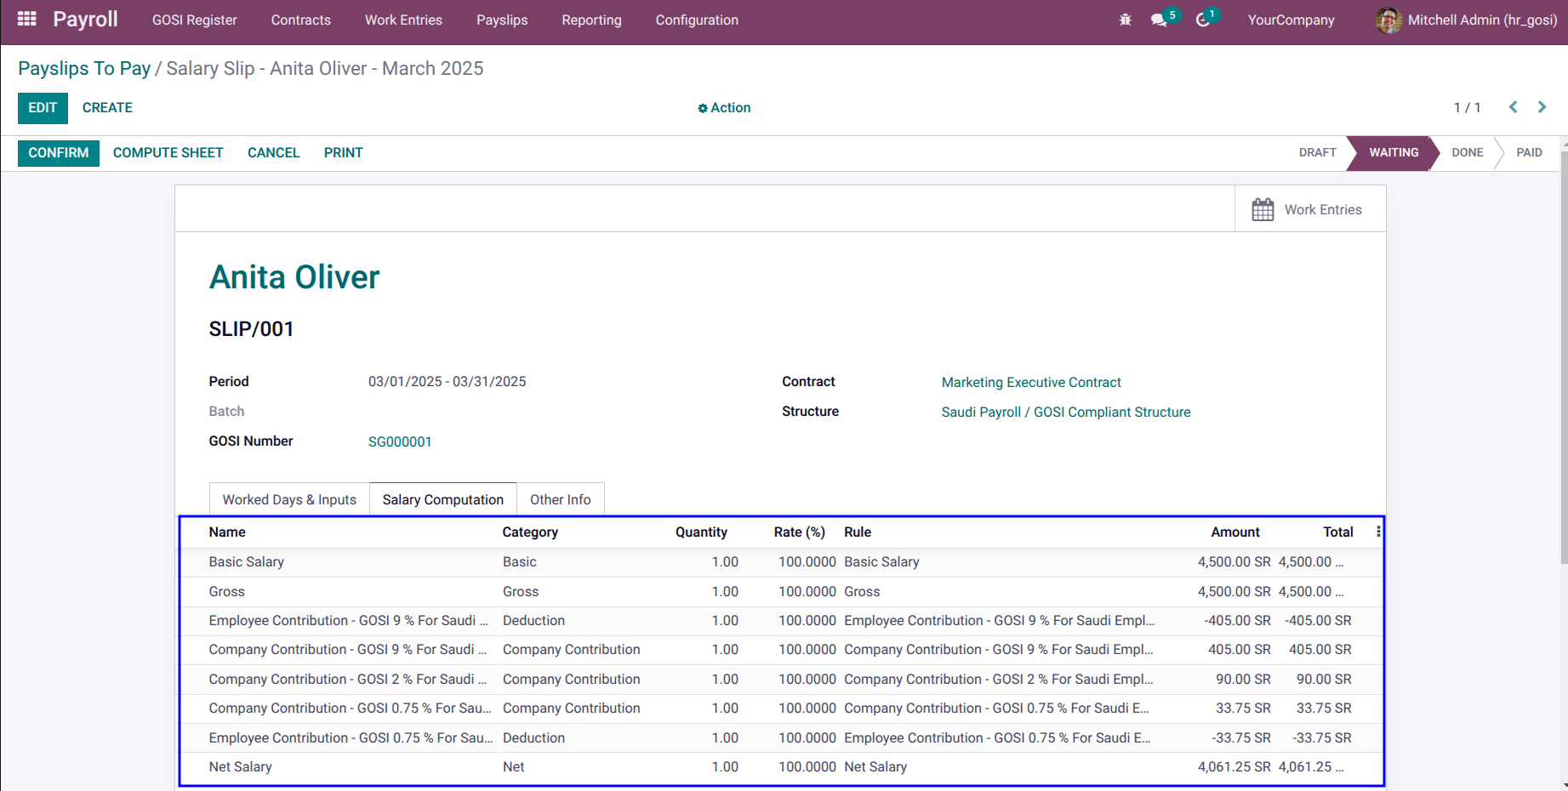Click Compute Sheet button
The image size is (1568, 791).
(x=168, y=153)
